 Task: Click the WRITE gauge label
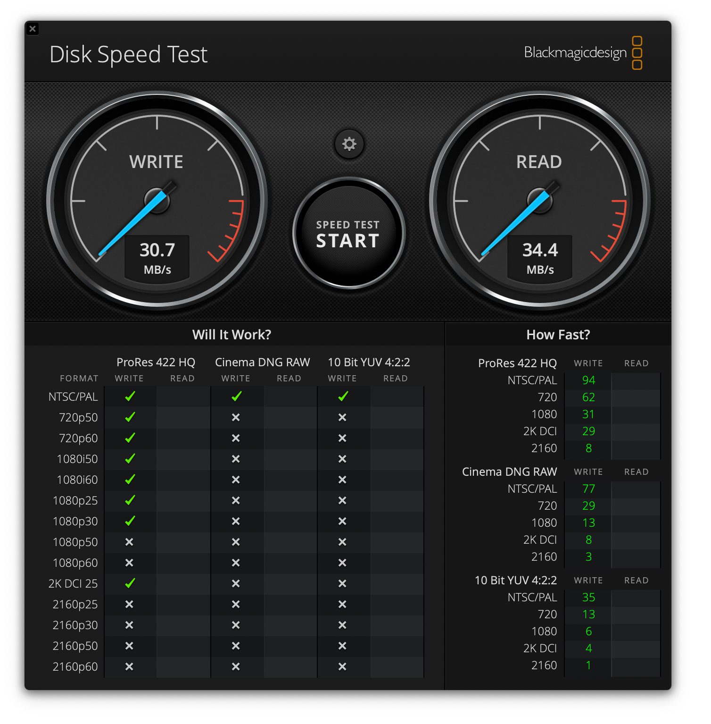point(157,162)
